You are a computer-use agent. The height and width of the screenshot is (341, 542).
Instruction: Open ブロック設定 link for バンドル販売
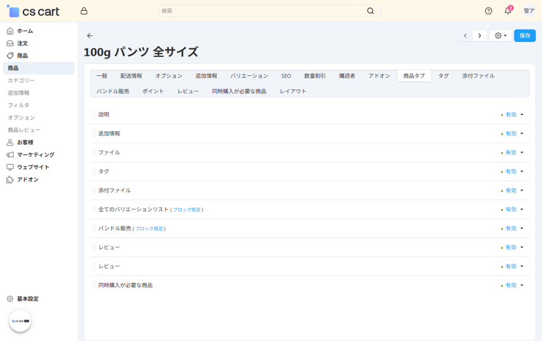(149, 229)
